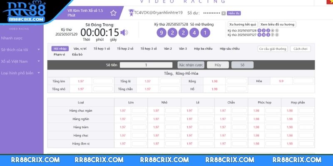The width and height of the screenshot is (333, 166).
Task: Click Hàng chục Hợp phần input
Action: point(306,136)
